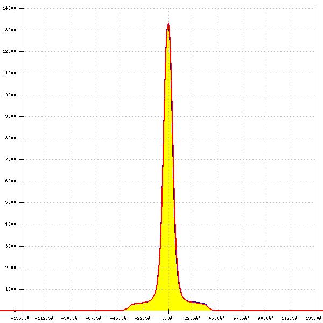
Task: Click the "0.0Â°" x-axis label
Action: (168, 318)
